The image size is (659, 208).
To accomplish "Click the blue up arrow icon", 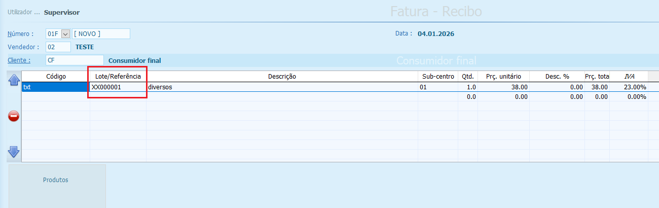I will 14,80.
